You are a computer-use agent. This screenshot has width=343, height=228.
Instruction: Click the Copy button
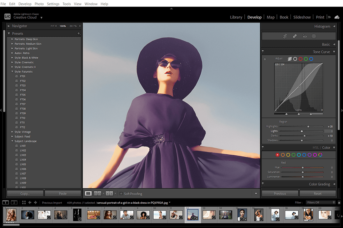[x=25, y=193]
